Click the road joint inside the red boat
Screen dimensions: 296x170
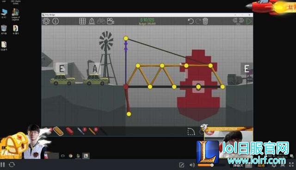coord(198,87)
